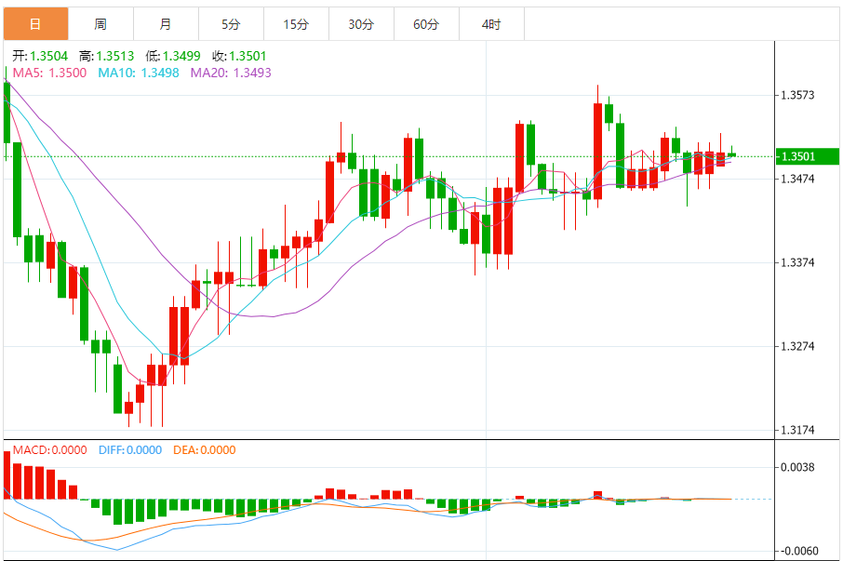Viewport: 843px width, 561px height.
Task: Open the 5分 timeframe tab
Action: (231, 24)
